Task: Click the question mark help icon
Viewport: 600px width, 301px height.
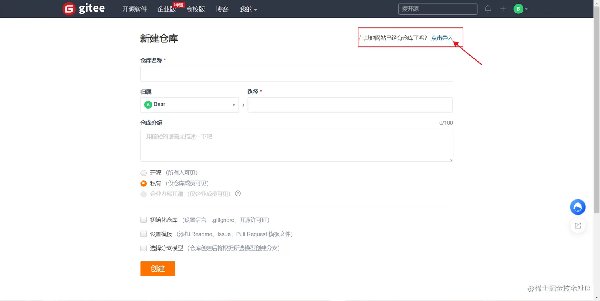Action: click(238, 194)
